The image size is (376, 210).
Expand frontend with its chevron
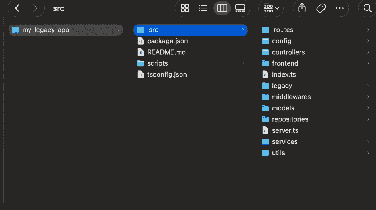(x=368, y=63)
